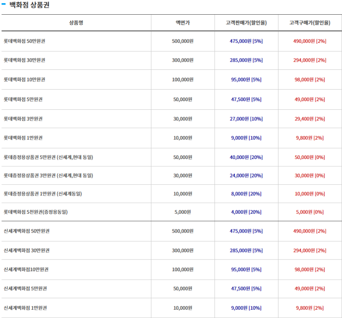The width and height of the screenshot is (342, 318).
Task: Click the 상품명 column header
Action: point(76,23)
